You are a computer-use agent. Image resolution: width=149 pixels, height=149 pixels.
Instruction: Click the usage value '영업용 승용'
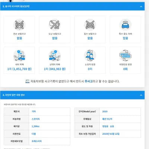(x=108, y=126)
